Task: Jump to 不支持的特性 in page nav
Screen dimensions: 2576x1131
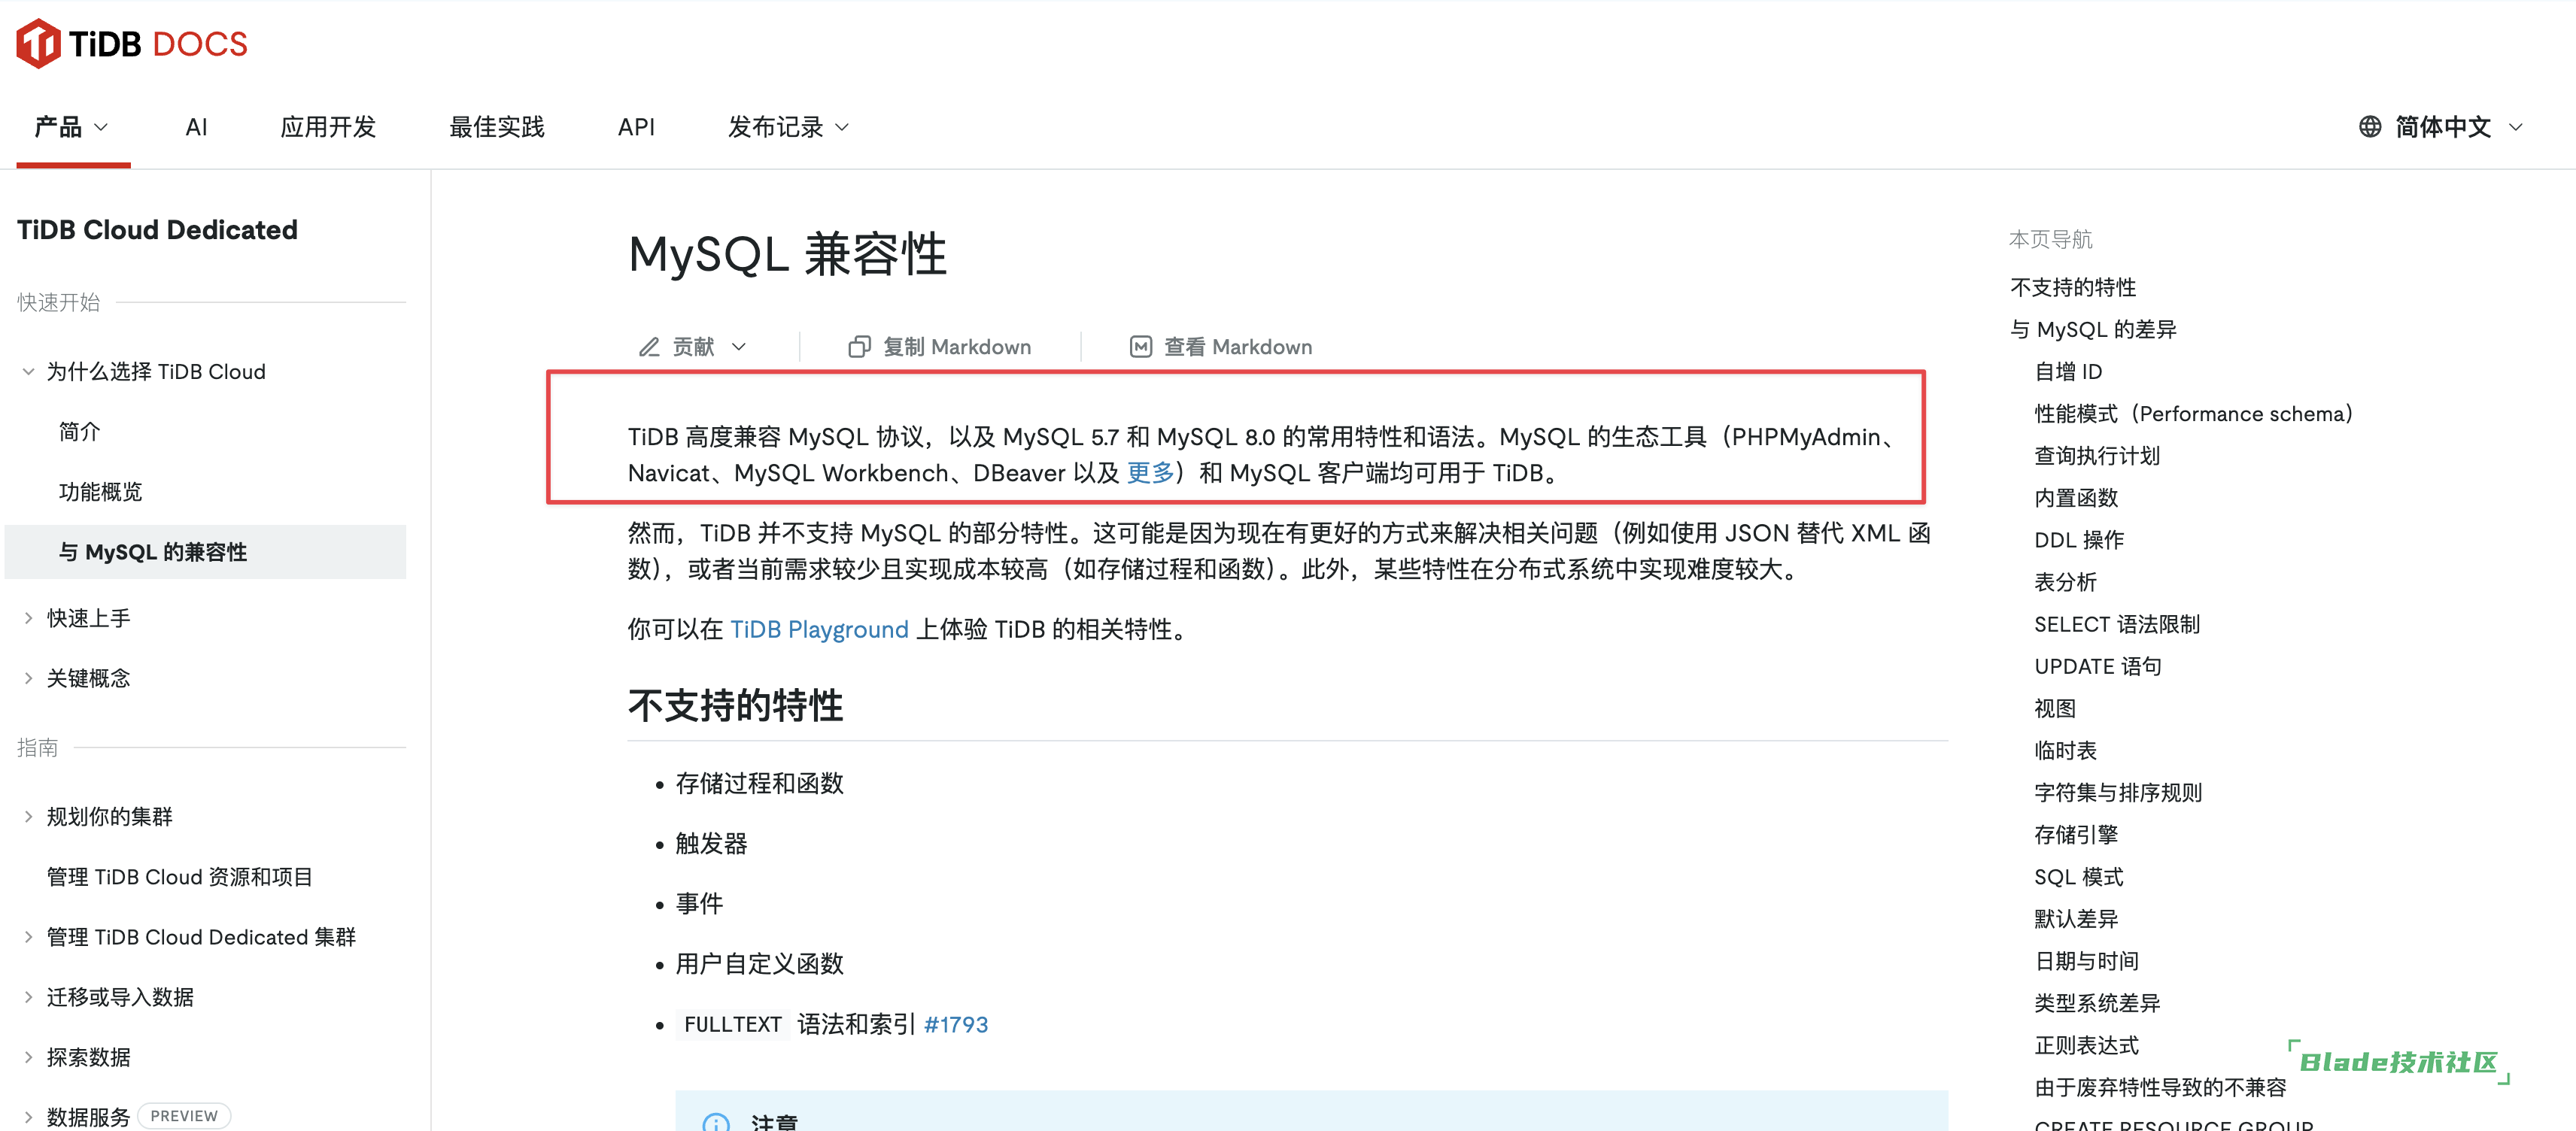Action: coord(2073,288)
